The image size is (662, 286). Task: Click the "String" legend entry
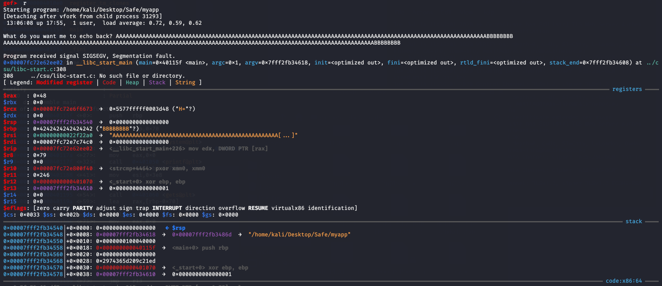pyautogui.click(x=185, y=82)
